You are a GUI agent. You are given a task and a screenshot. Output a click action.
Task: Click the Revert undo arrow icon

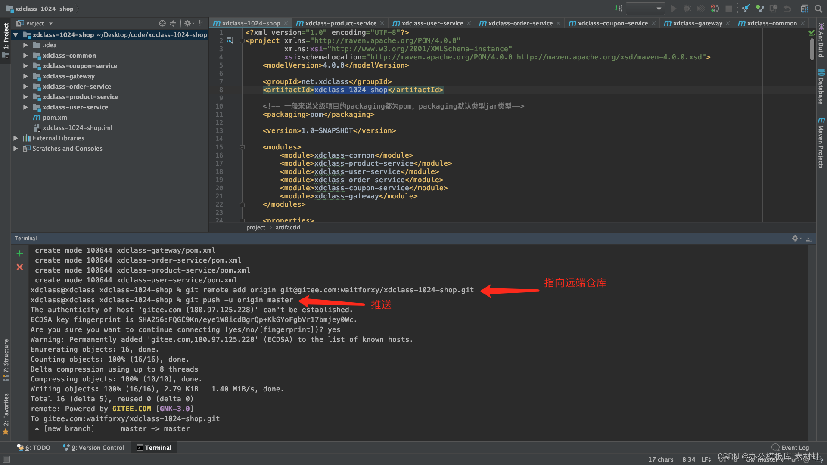pos(787,8)
